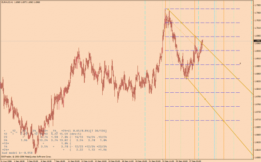Click the 13.82 value in table row 34
The height and width of the screenshot is (162, 261).
click(64, 140)
